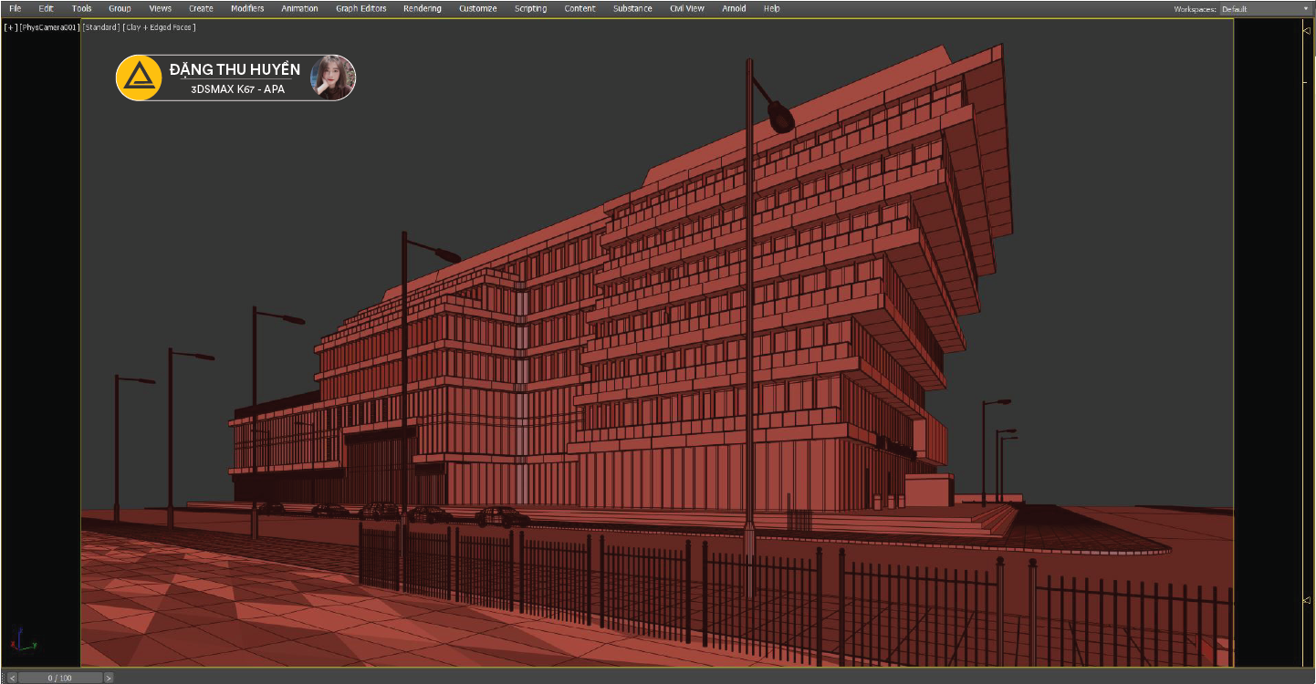Click the upper triangle marker on right edge
The image size is (1316, 684).
pyautogui.click(x=1306, y=30)
